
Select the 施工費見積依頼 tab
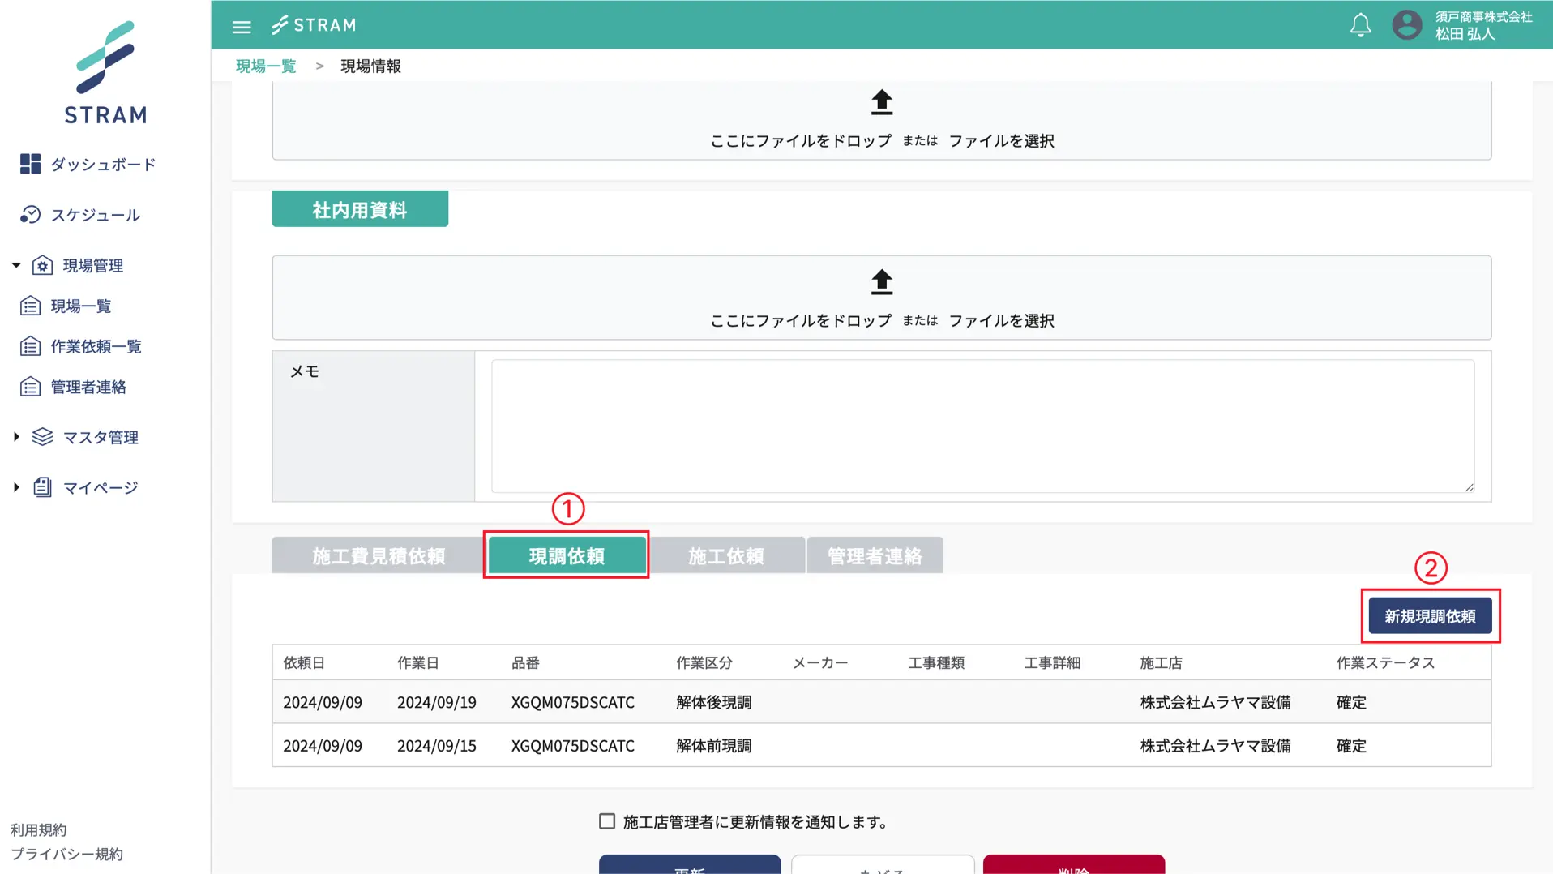pos(379,556)
